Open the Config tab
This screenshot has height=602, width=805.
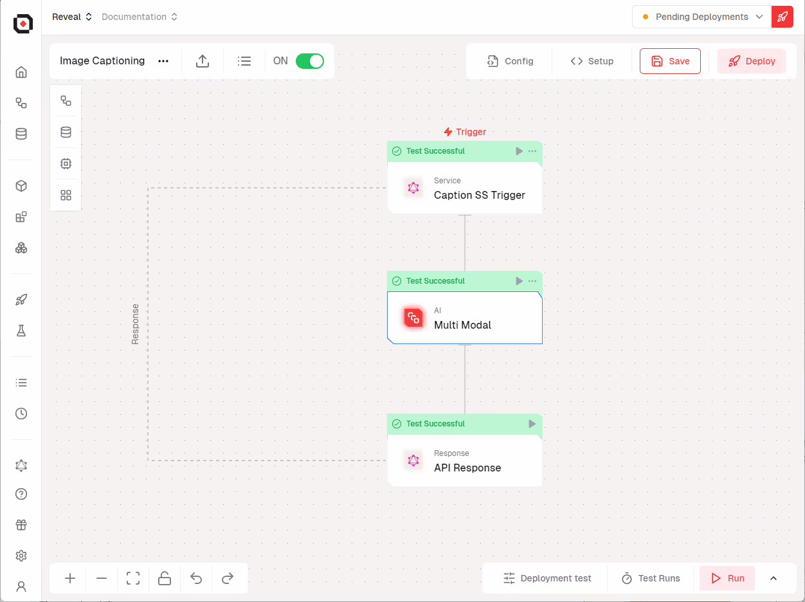coord(511,61)
